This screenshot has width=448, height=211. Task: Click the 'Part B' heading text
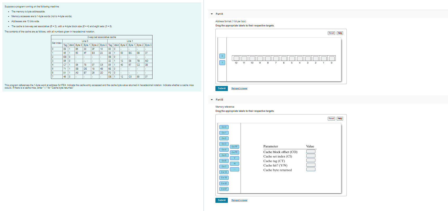[219, 100]
